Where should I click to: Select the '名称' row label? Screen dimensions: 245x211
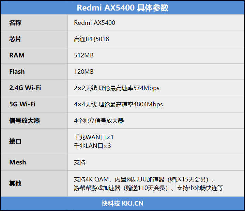click(x=15, y=23)
